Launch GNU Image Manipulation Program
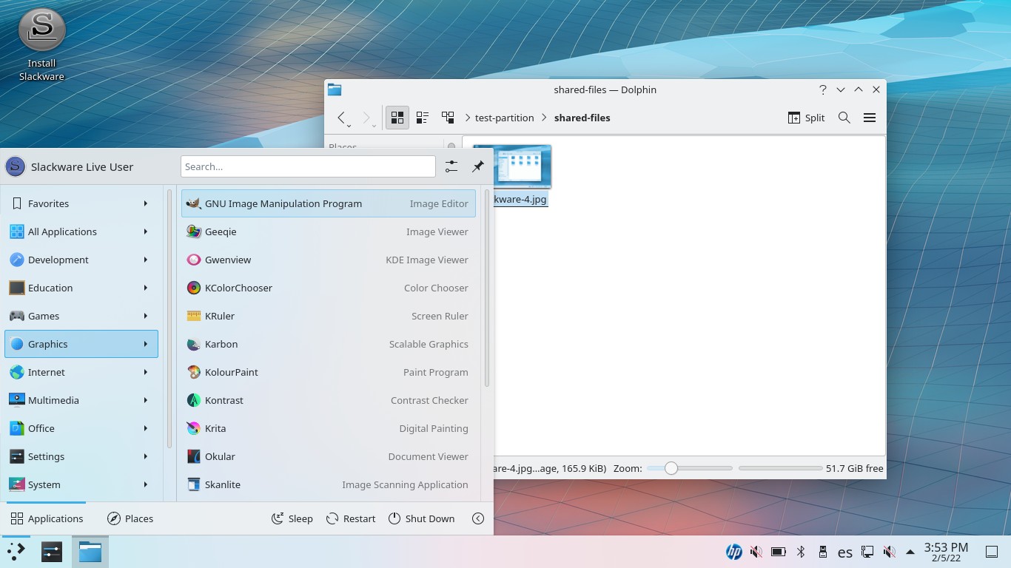Image resolution: width=1011 pixels, height=568 pixels. coord(328,203)
